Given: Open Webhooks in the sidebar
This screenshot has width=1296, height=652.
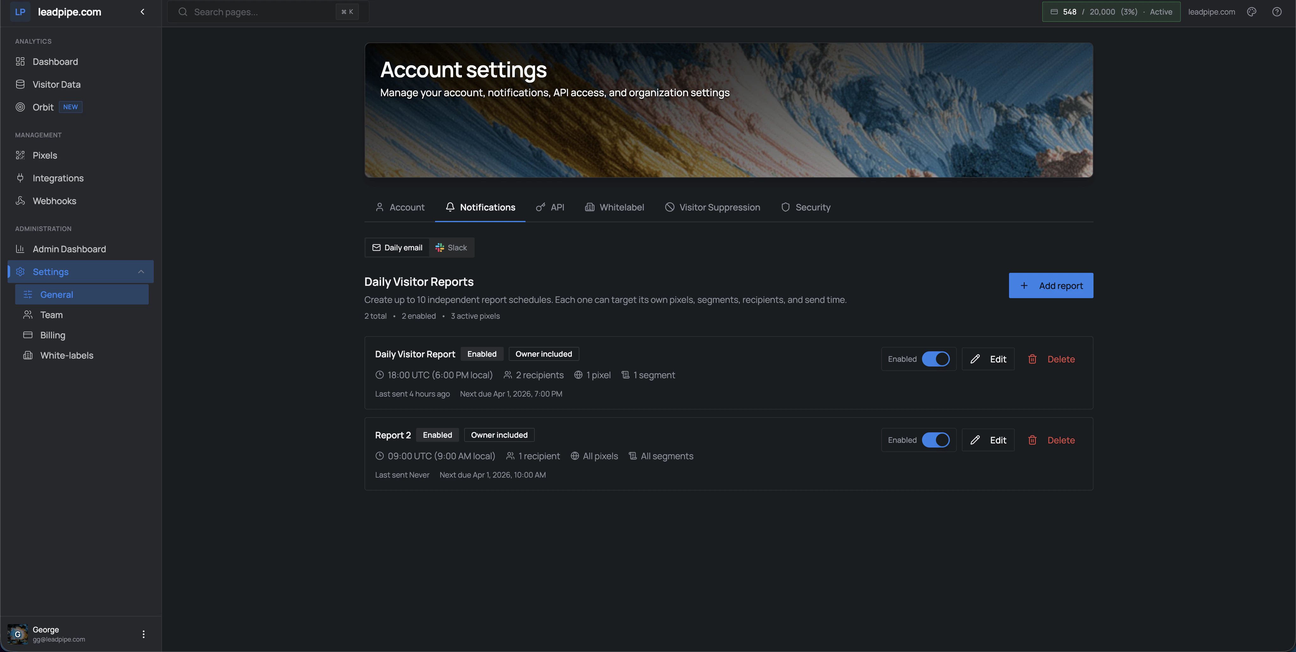Looking at the screenshot, I should pyautogui.click(x=54, y=201).
